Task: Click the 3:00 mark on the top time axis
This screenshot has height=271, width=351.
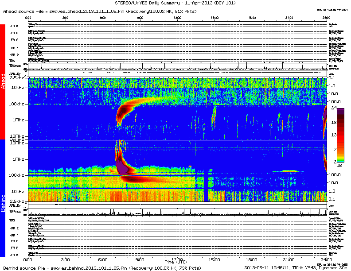Action: click(65, 18)
